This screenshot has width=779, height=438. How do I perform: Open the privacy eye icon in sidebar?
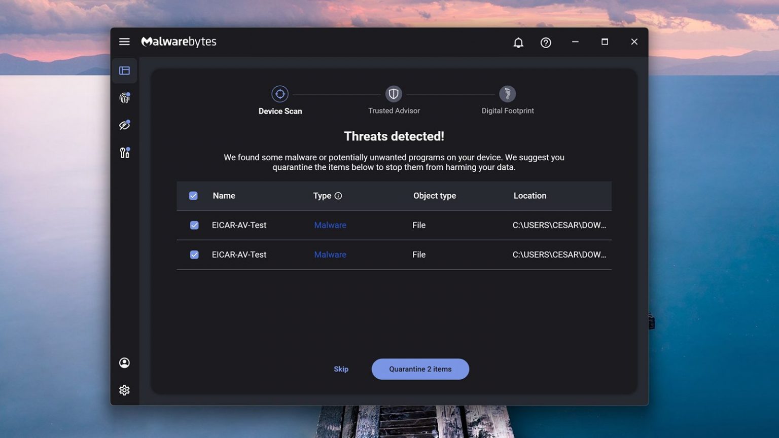click(x=124, y=125)
